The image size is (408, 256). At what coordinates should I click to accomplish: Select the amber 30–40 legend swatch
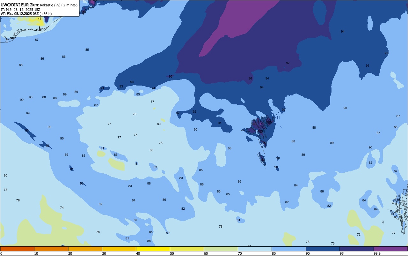(x=119, y=249)
